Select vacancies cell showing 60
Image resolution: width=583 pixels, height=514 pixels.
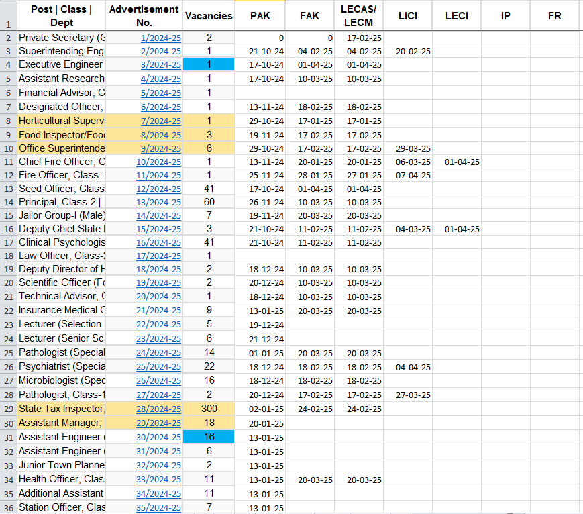point(209,202)
